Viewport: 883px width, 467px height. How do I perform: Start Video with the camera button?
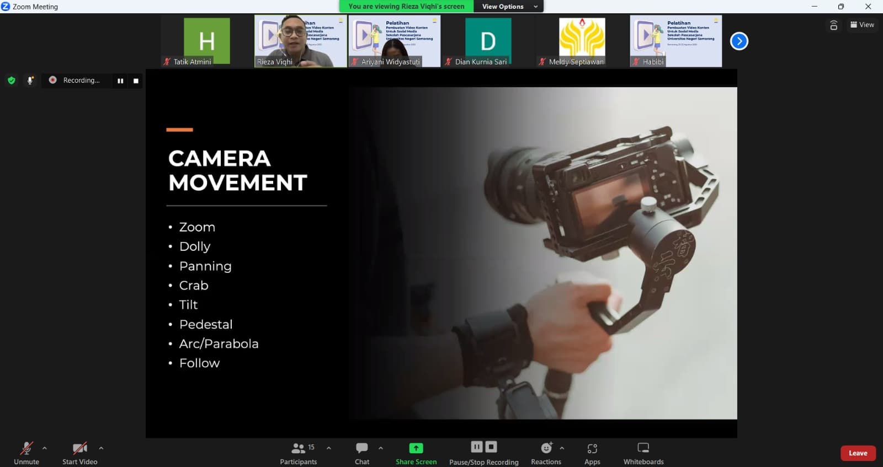click(x=79, y=453)
